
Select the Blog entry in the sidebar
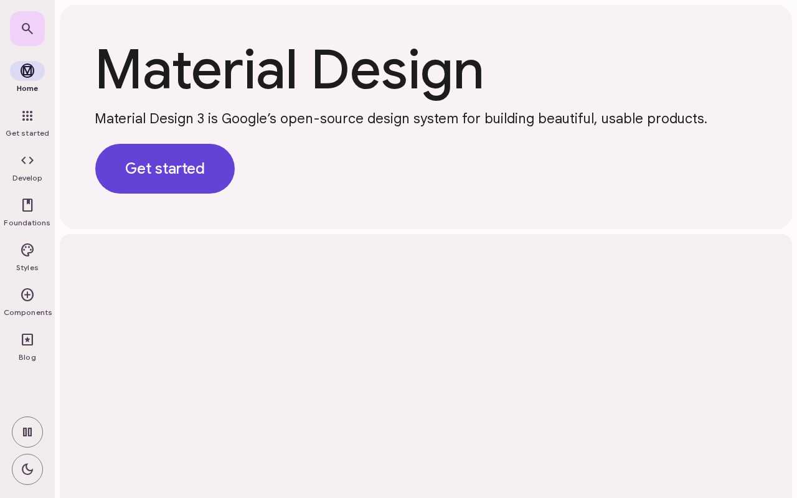click(27, 357)
